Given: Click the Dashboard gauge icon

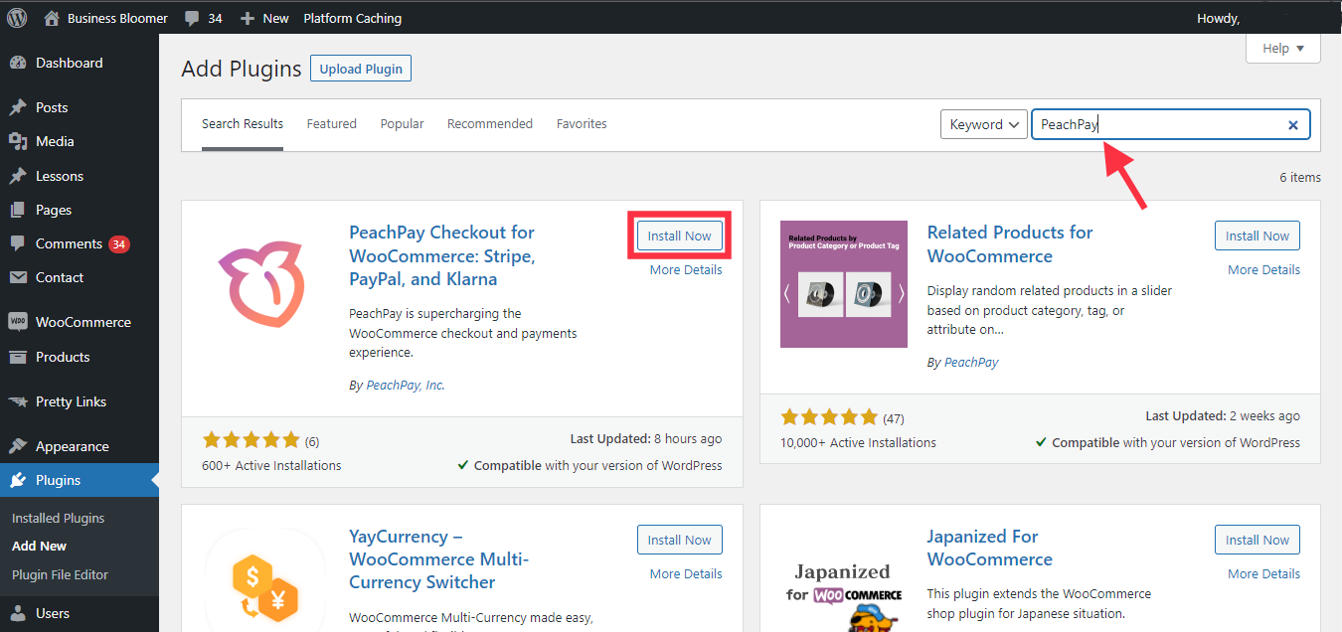Looking at the screenshot, I should coord(18,63).
